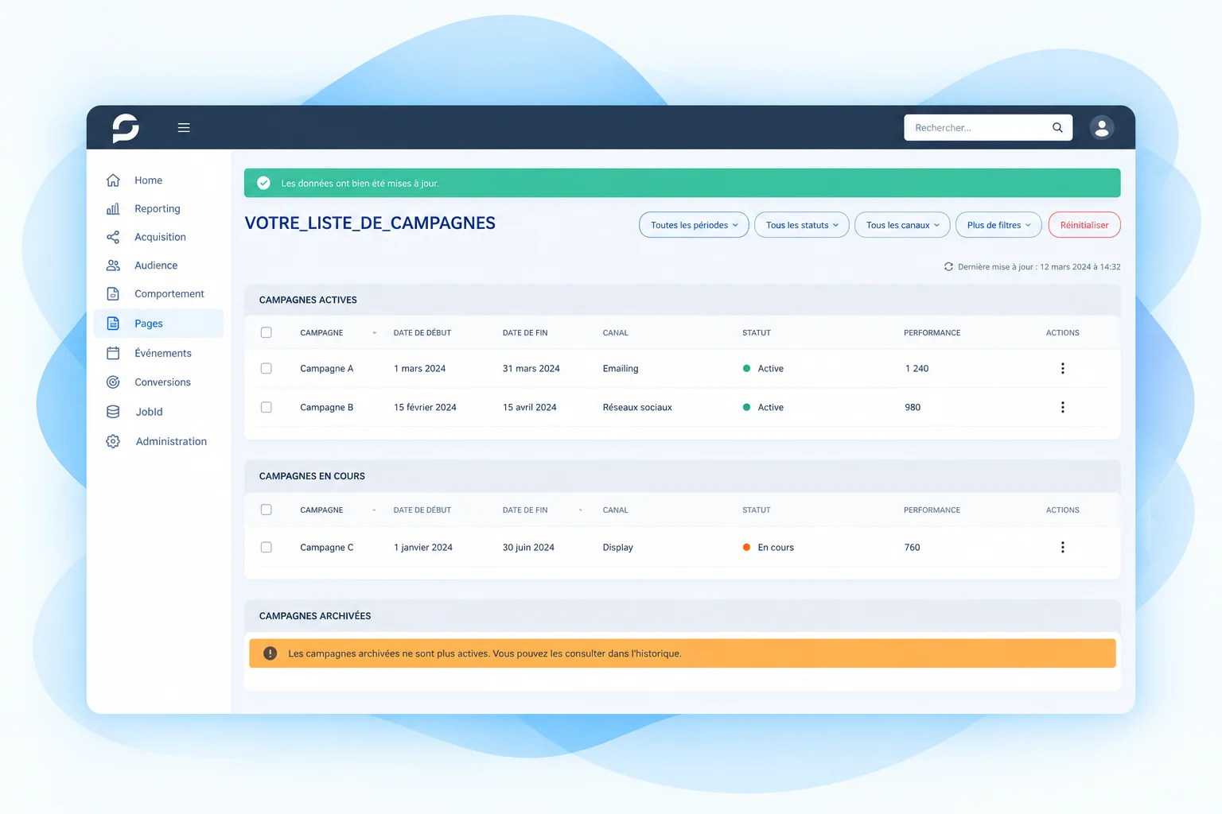Sort en cours table by Date de fin arrow

click(580, 510)
